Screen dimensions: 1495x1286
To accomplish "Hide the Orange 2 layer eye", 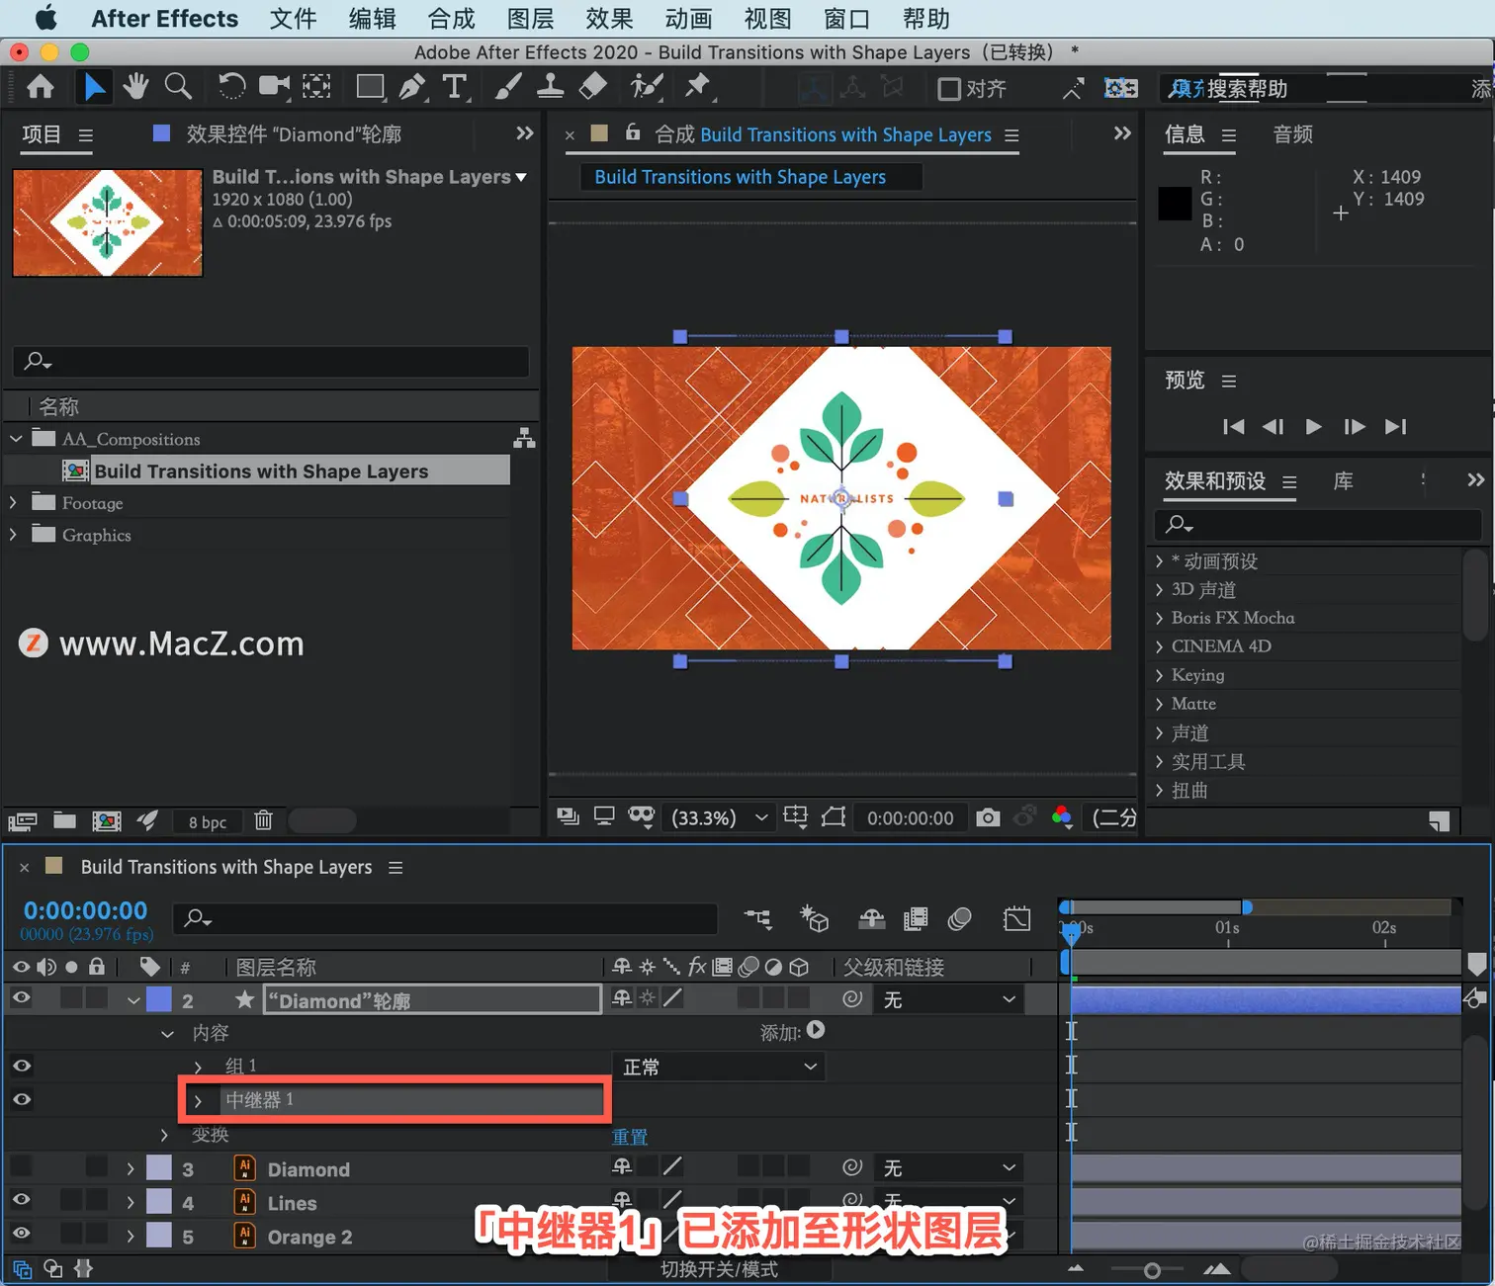I will tap(21, 1234).
